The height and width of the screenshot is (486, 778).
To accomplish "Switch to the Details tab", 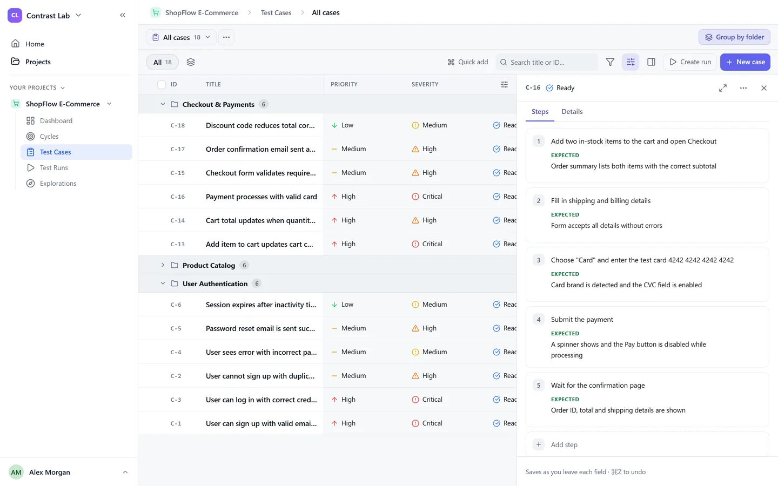I will (x=572, y=112).
